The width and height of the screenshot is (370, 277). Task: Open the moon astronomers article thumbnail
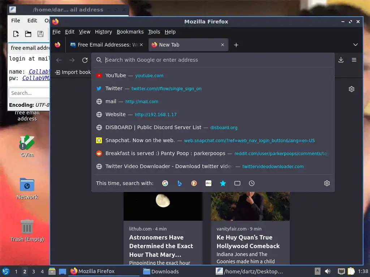163,206
